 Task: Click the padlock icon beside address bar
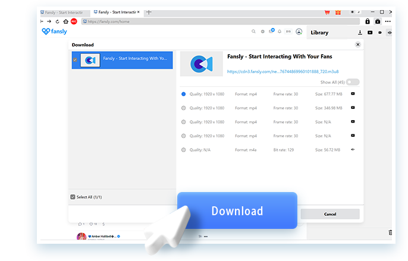(x=368, y=21)
